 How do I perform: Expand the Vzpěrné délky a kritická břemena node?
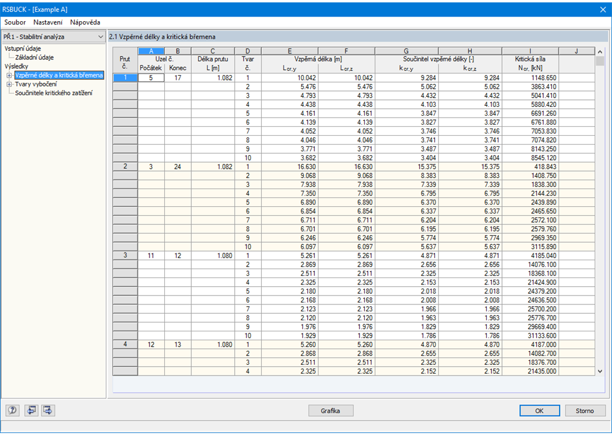point(9,75)
